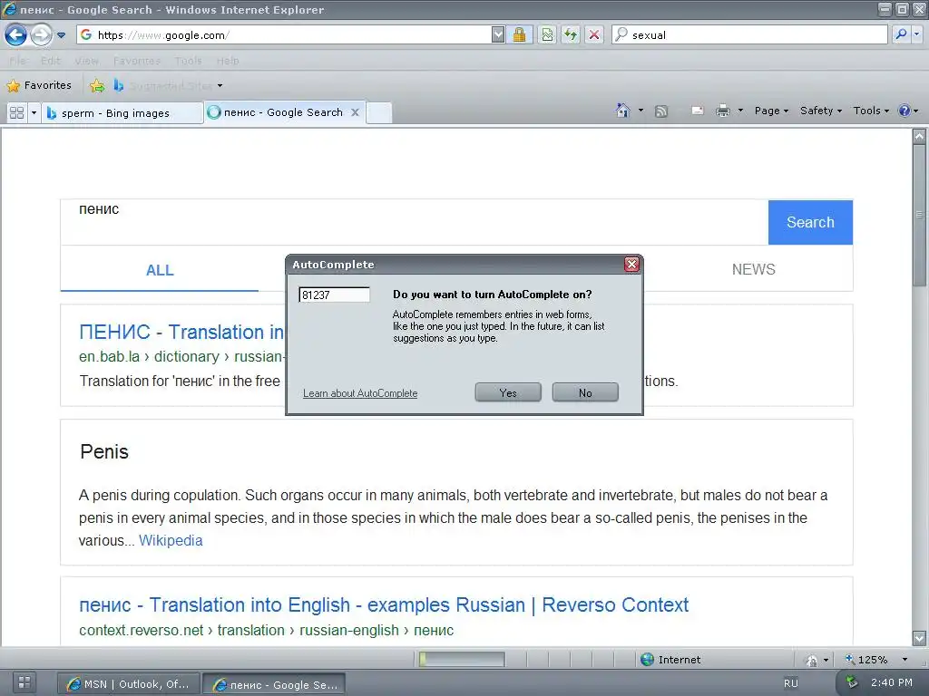This screenshot has height=696, width=929.
Task: Click the field showing 81237
Action: [x=334, y=295]
